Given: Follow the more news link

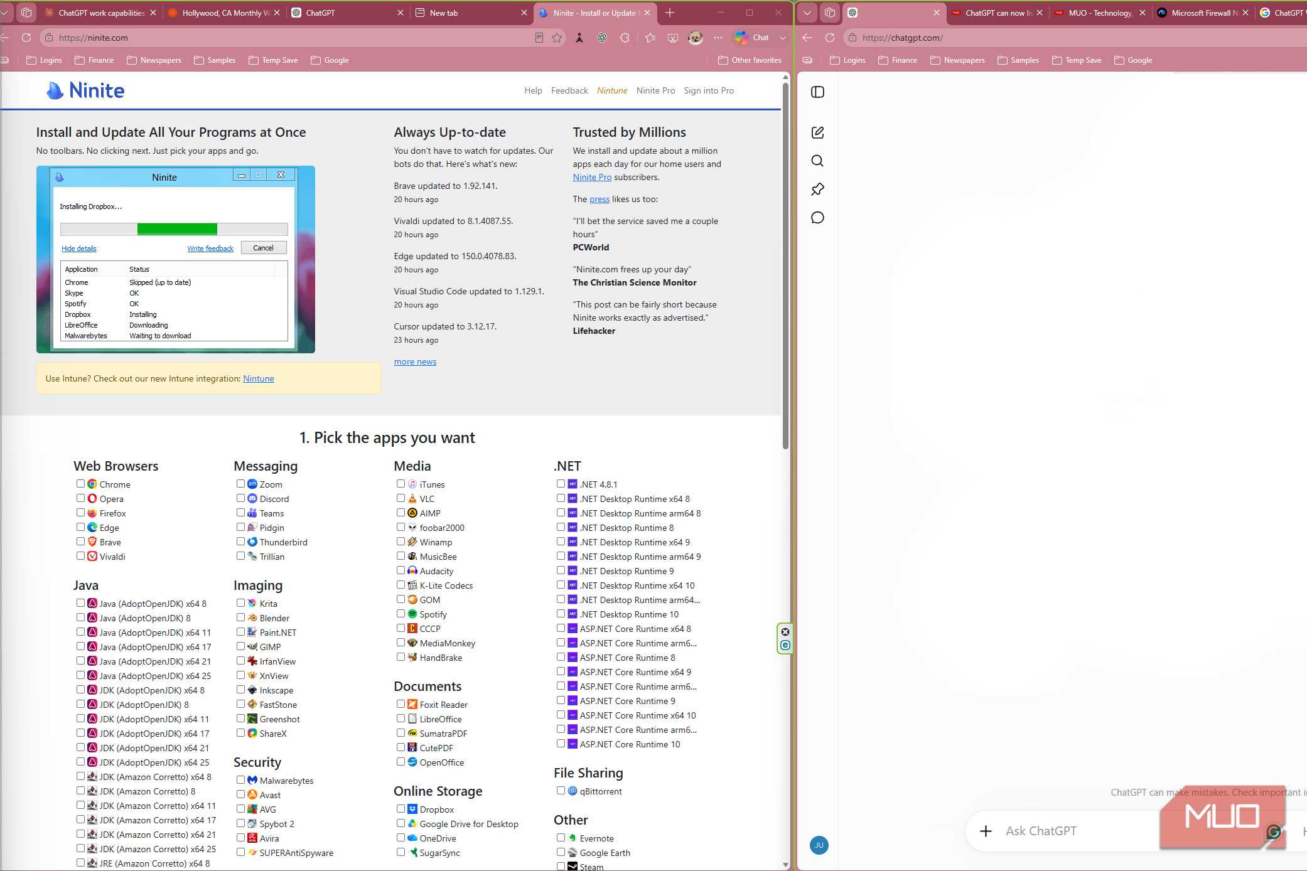Looking at the screenshot, I should coord(415,361).
